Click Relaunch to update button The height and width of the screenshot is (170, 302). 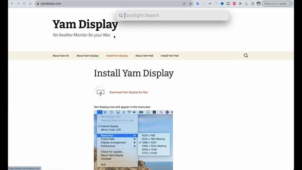tap(276, 4)
